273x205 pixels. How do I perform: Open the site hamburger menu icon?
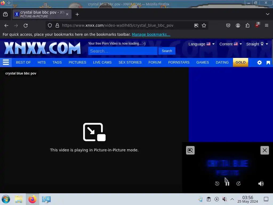pos(6,62)
